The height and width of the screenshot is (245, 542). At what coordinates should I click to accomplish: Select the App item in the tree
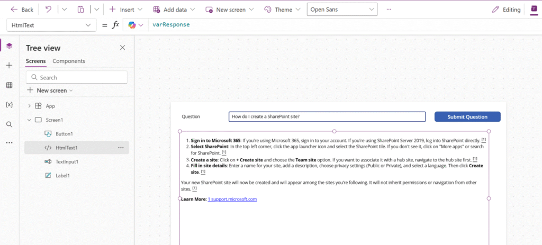click(x=50, y=106)
